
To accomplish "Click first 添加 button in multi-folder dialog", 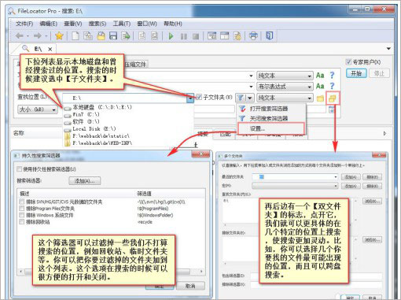I will pyautogui.click(x=351, y=177).
